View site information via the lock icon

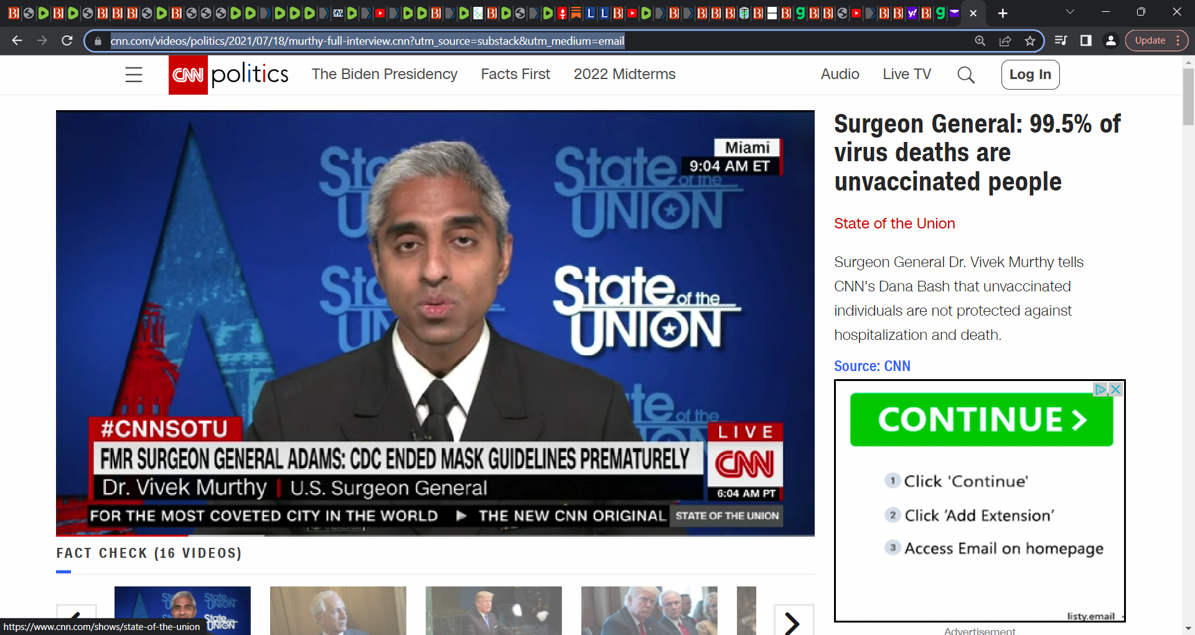[x=98, y=41]
